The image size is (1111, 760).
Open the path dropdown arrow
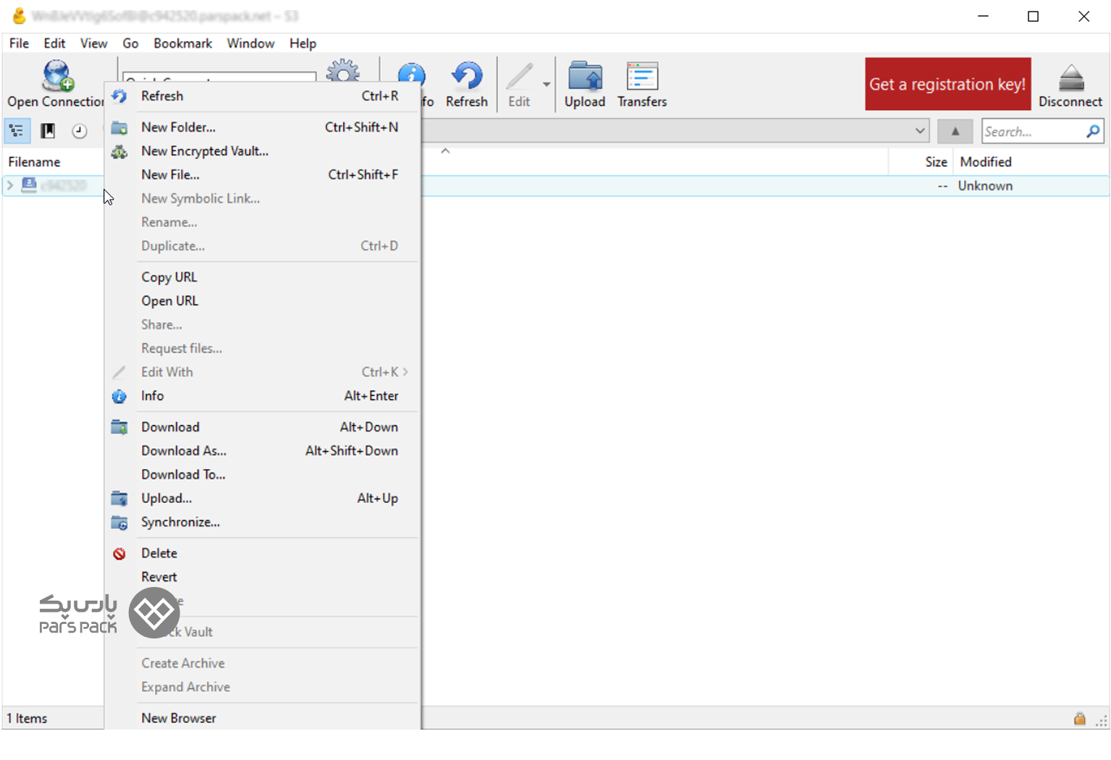pyautogui.click(x=919, y=131)
